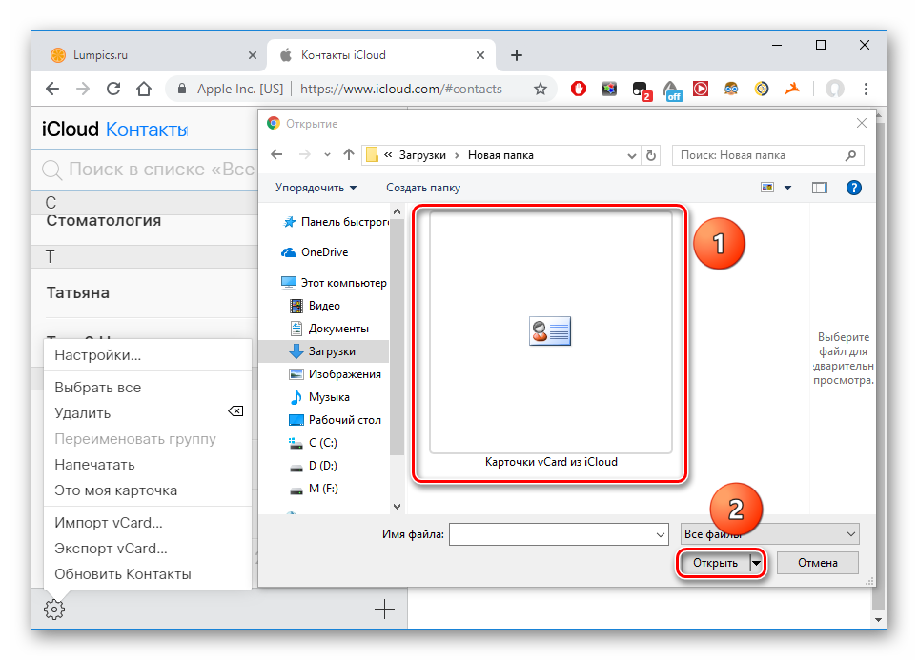Click the yellow circle extension icon
Screen dimensions: 918x660
tap(761, 89)
